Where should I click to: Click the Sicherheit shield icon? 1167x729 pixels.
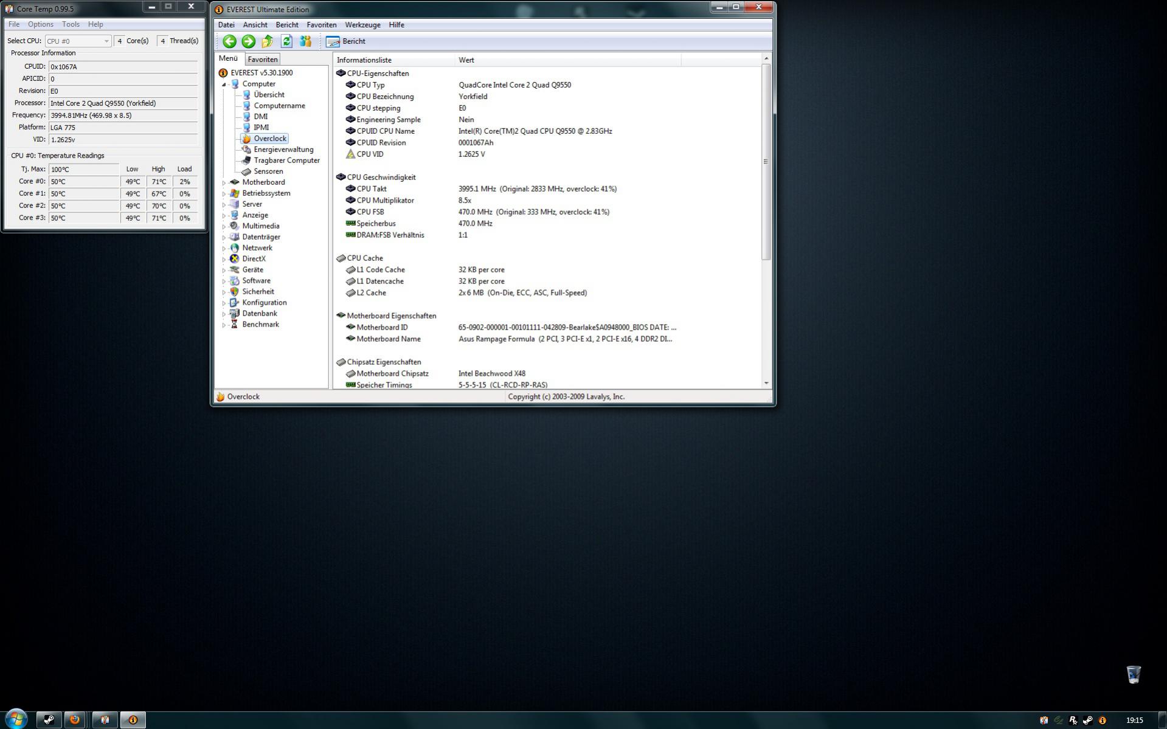tap(235, 292)
